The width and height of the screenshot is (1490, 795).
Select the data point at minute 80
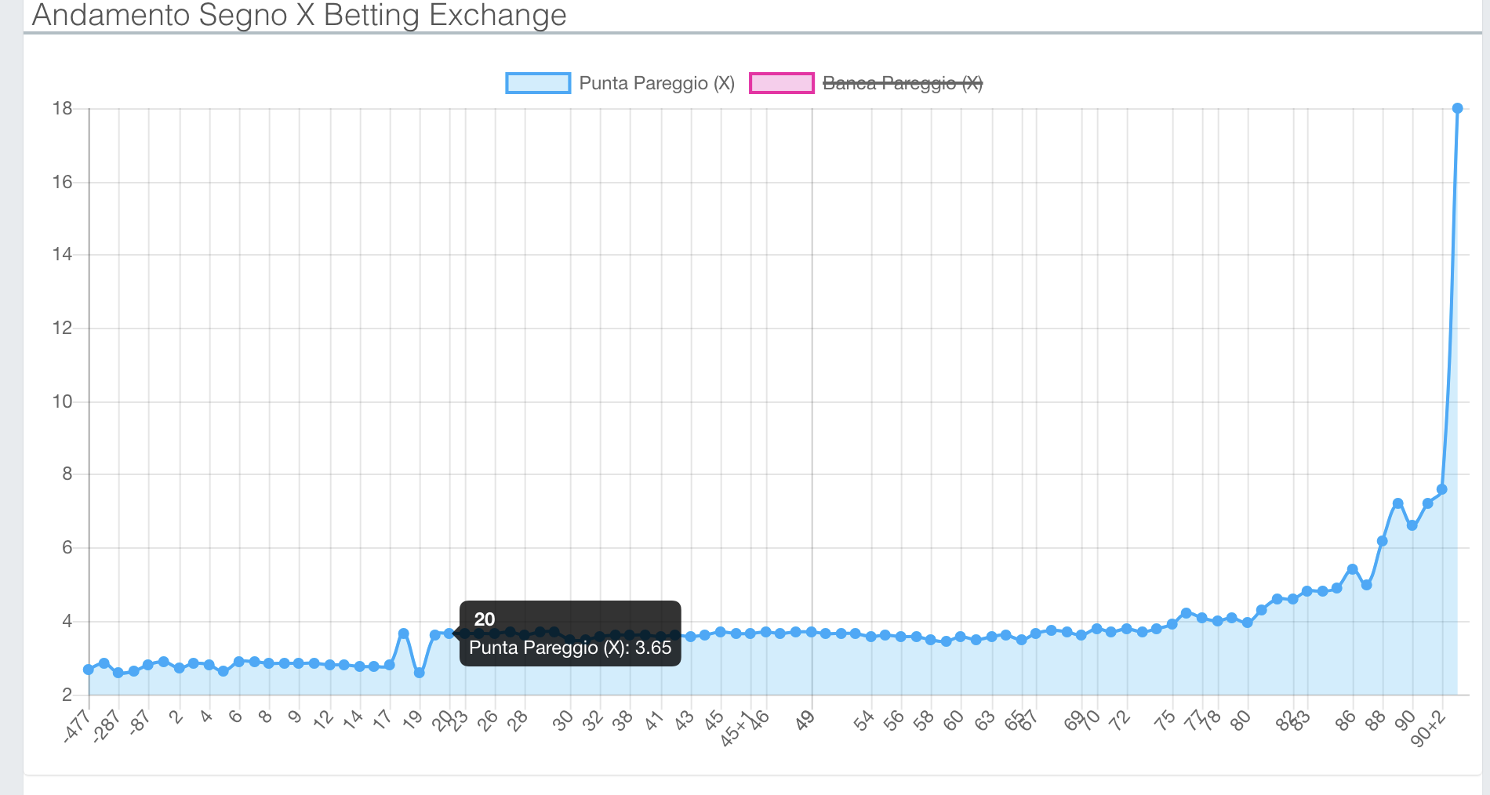[1247, 623]
